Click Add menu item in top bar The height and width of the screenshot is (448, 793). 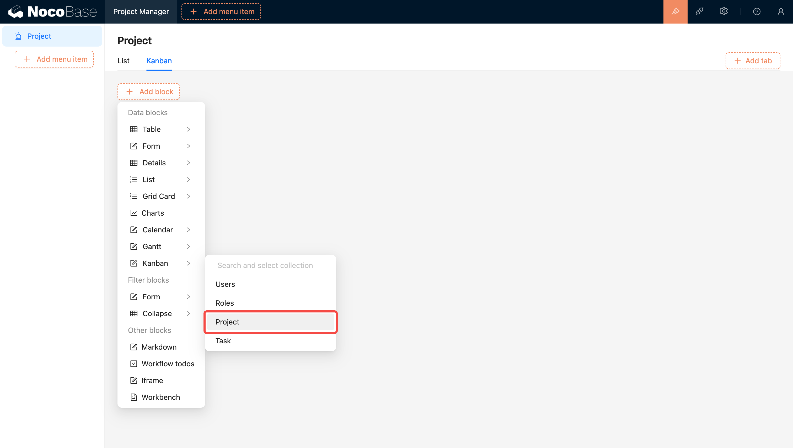click(221, 12)
